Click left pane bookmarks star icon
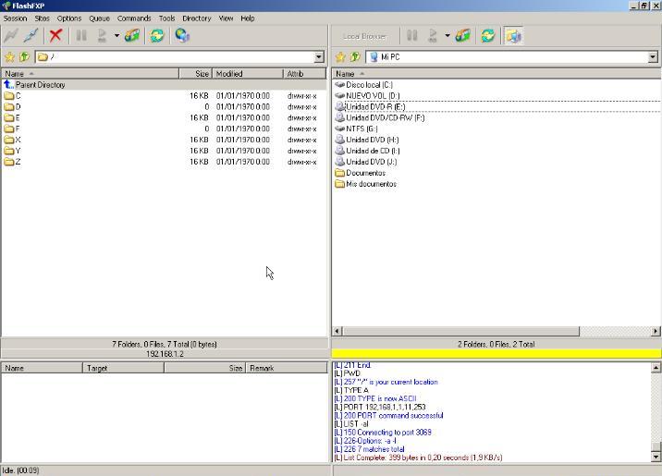The width and height of the screenshot is (662, 476). [9, 56]
